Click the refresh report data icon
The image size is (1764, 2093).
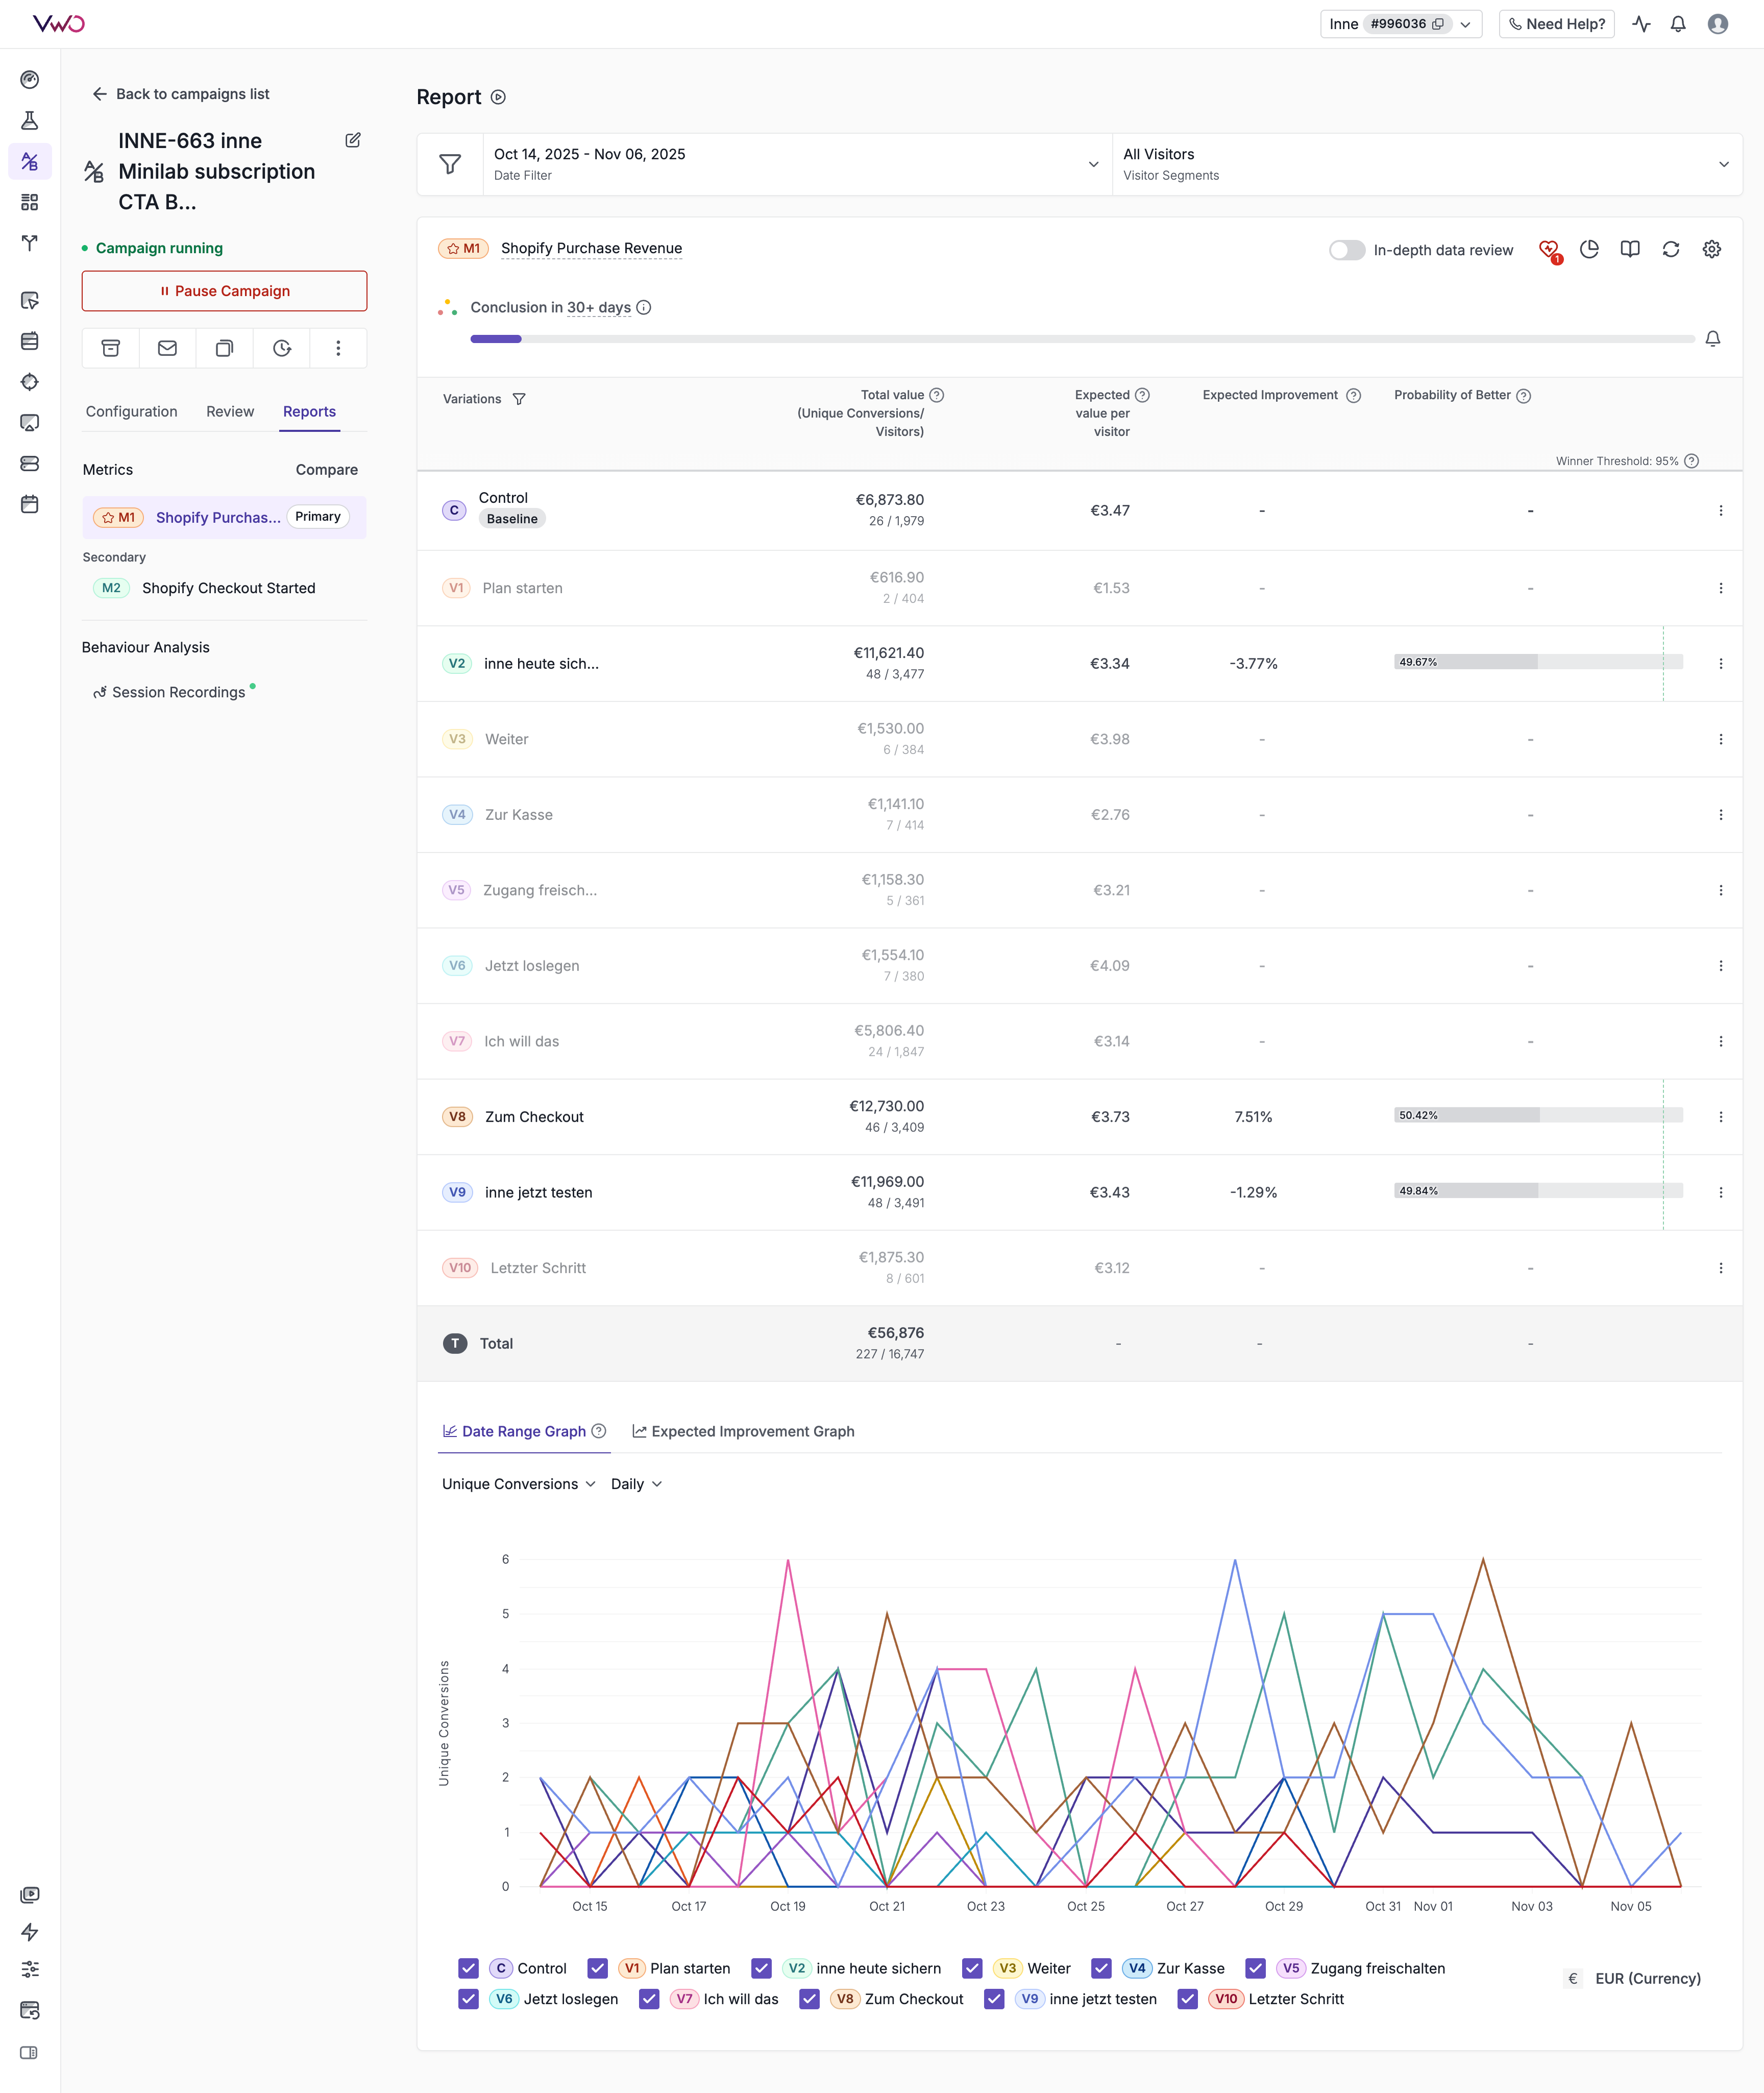1670,249
